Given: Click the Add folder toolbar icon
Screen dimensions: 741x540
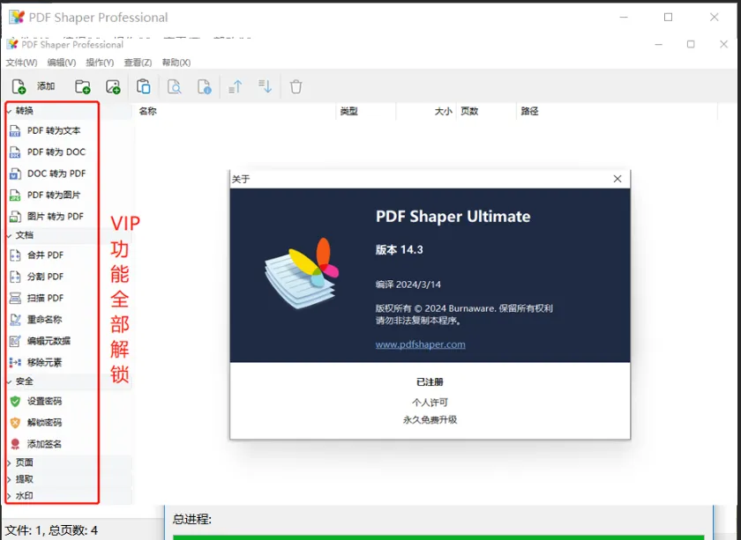Looking at the screenshot, I should click(x=82, y=86).
